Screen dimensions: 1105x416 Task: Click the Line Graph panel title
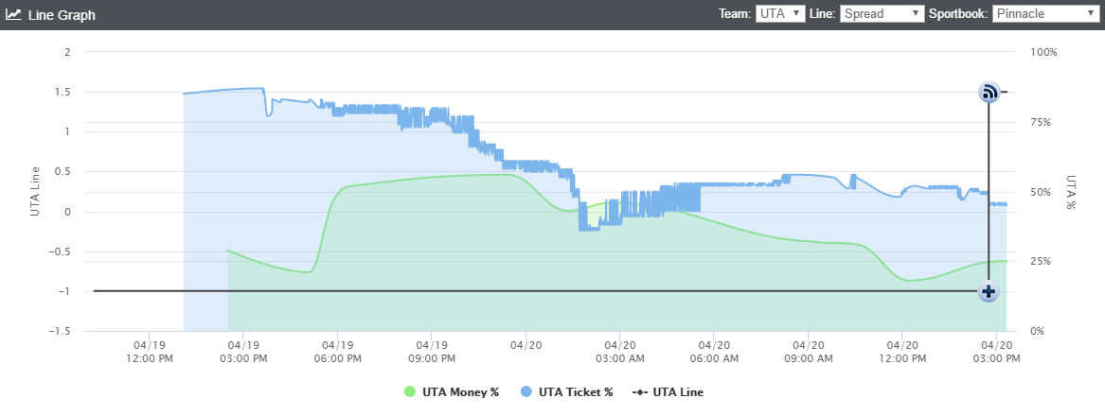62,15
